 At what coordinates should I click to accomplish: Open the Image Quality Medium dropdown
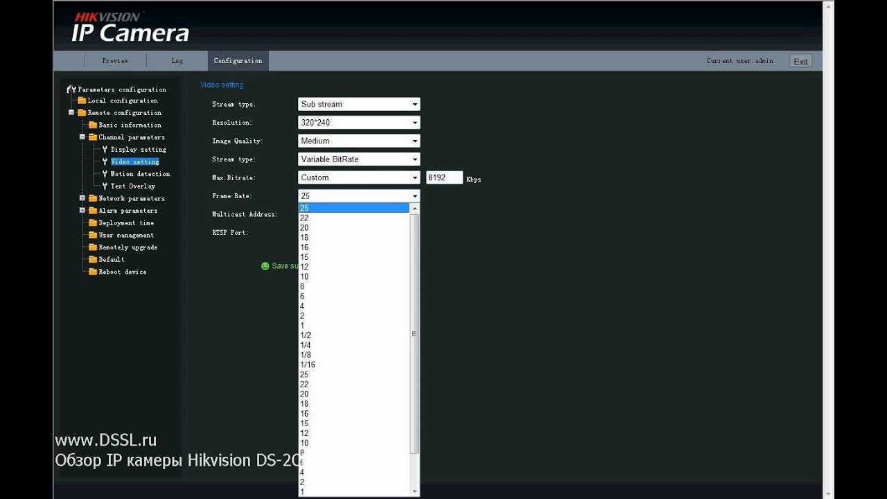pos(359,141)
